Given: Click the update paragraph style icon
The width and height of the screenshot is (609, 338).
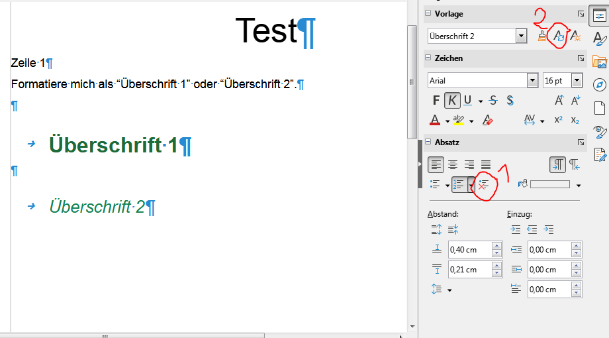Looking at the screenshot, I should tap(559, 36).
